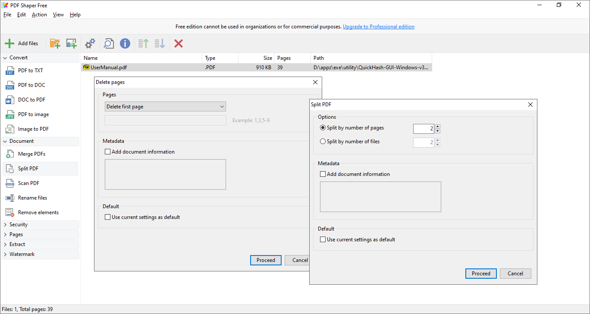Click Cancel in Delete pages dialog
Image resolution: width=590 pixels, height=314 pixels.
click(297, 260)
